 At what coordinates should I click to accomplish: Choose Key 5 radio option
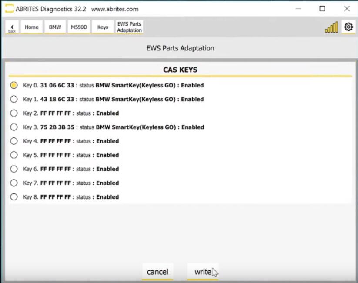[13, 155]
